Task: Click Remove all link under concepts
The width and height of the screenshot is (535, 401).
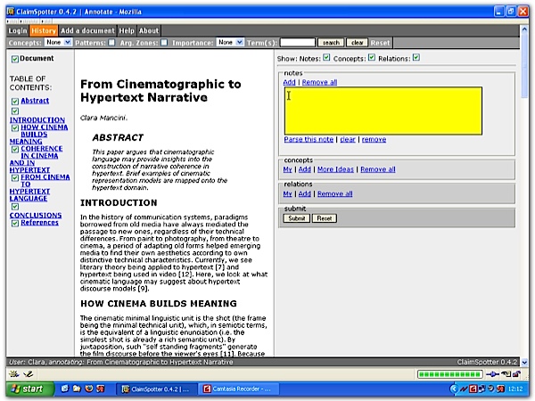Action: 378,169
